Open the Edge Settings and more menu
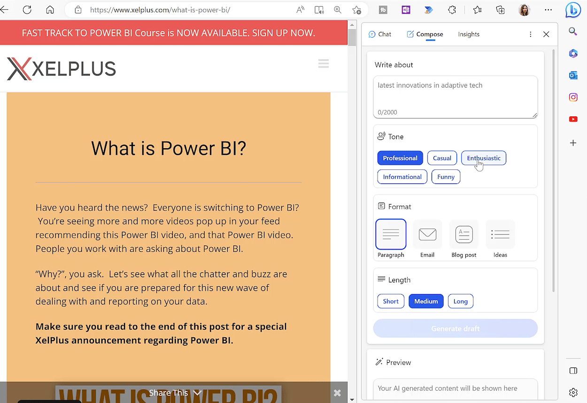Screen dimensions: 587x403 coord(548,10)
